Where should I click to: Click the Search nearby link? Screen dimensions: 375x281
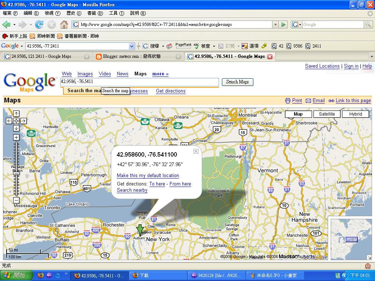[x=132, y=190]
